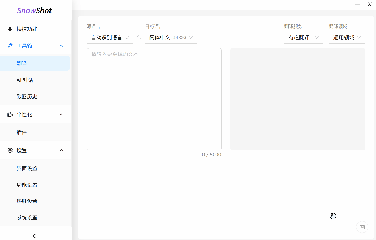
Task: Click the wrench icon beside 工具箱
Action: point(10,46)
